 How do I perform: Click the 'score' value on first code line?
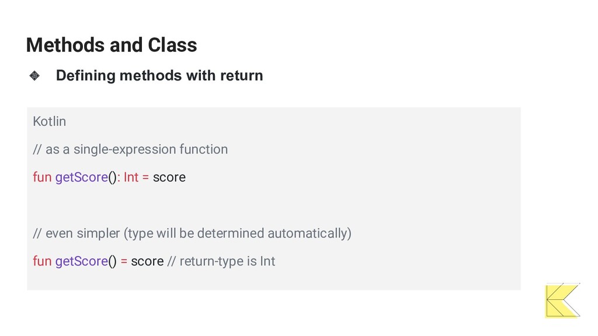click(169, 177)
